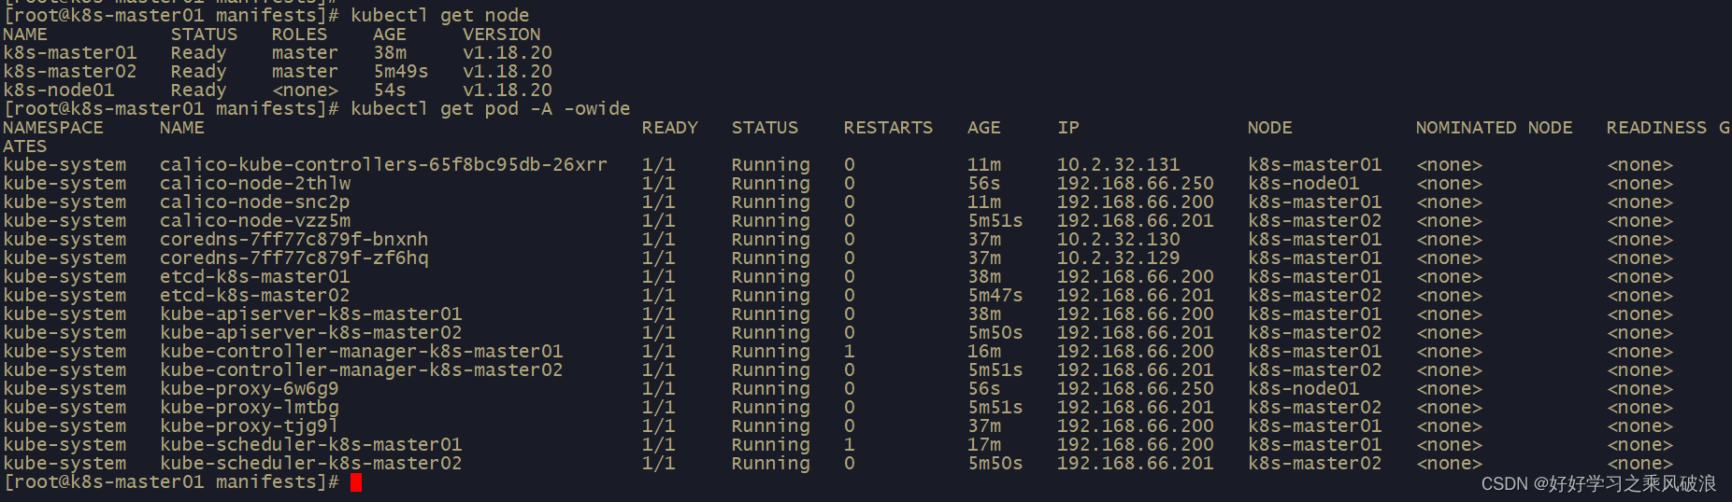1732x502 pixels.
Task: Click the '<none>' role of k8s-node01
Action: point(306,91)
